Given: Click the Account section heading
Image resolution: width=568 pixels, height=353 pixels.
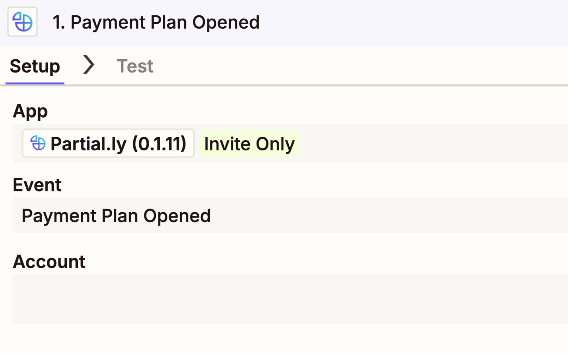Looking at the screenshot, I should [49, 261].
